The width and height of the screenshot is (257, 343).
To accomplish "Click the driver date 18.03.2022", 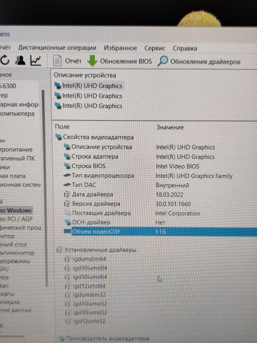I will (x=169, y=195).
